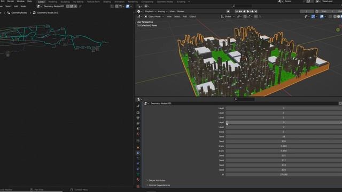Open Object Data properties green tab
This screenshot has height=192, width=342.
pyautogui.click(x=138, y=174)
